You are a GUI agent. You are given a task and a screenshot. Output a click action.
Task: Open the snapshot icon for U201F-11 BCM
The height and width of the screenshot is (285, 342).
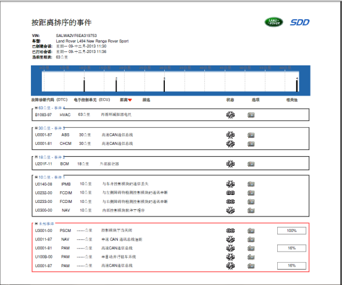point(251,164)
